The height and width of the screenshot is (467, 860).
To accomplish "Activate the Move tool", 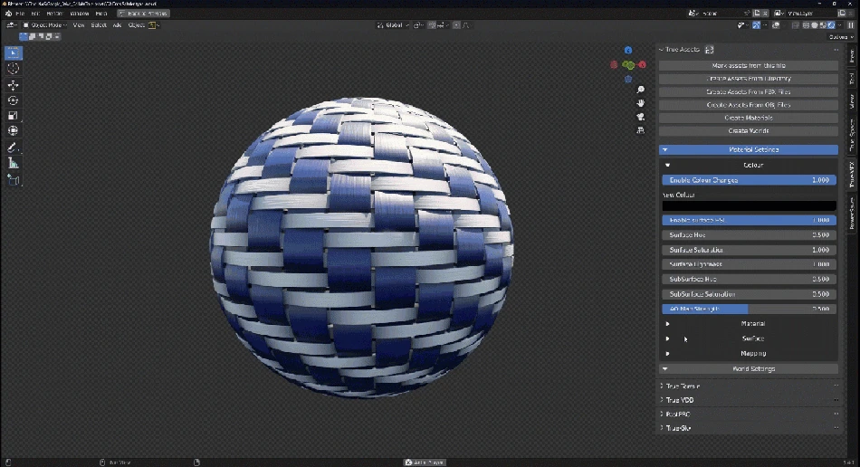I will coord(14,85).
